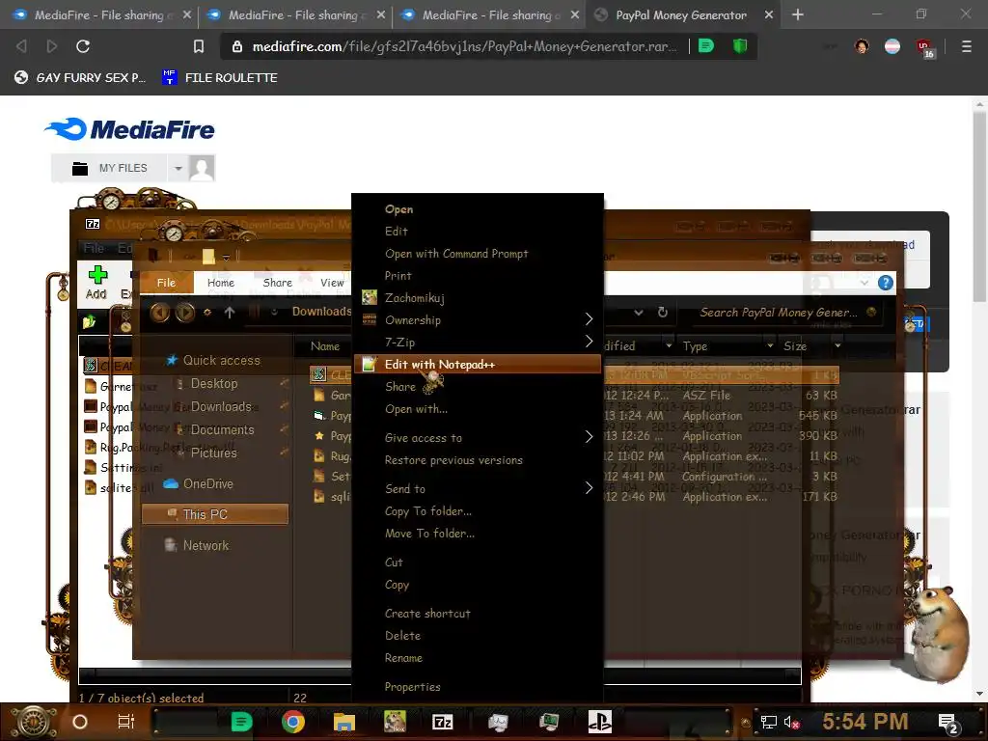Viewport: 988px width, 741px height.
Task: Open the green shield extension icon
Action: (x=740, y=46)
